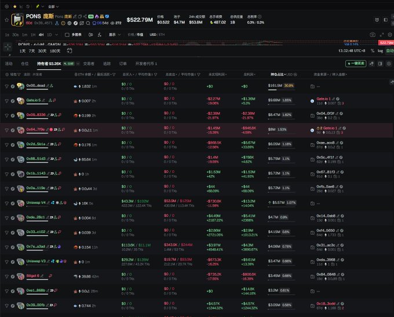This screenshot has height=317, width=394.
Task: Click the copy icon beside PONS name
Action: (x=80, y=17)
